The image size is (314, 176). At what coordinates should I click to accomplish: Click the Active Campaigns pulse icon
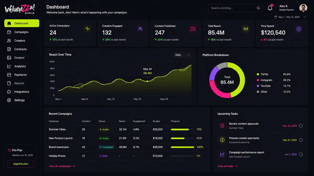(87, 29)
